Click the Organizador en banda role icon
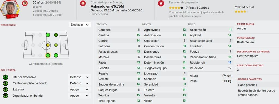279x104 pixels. [x=5, y=96]
